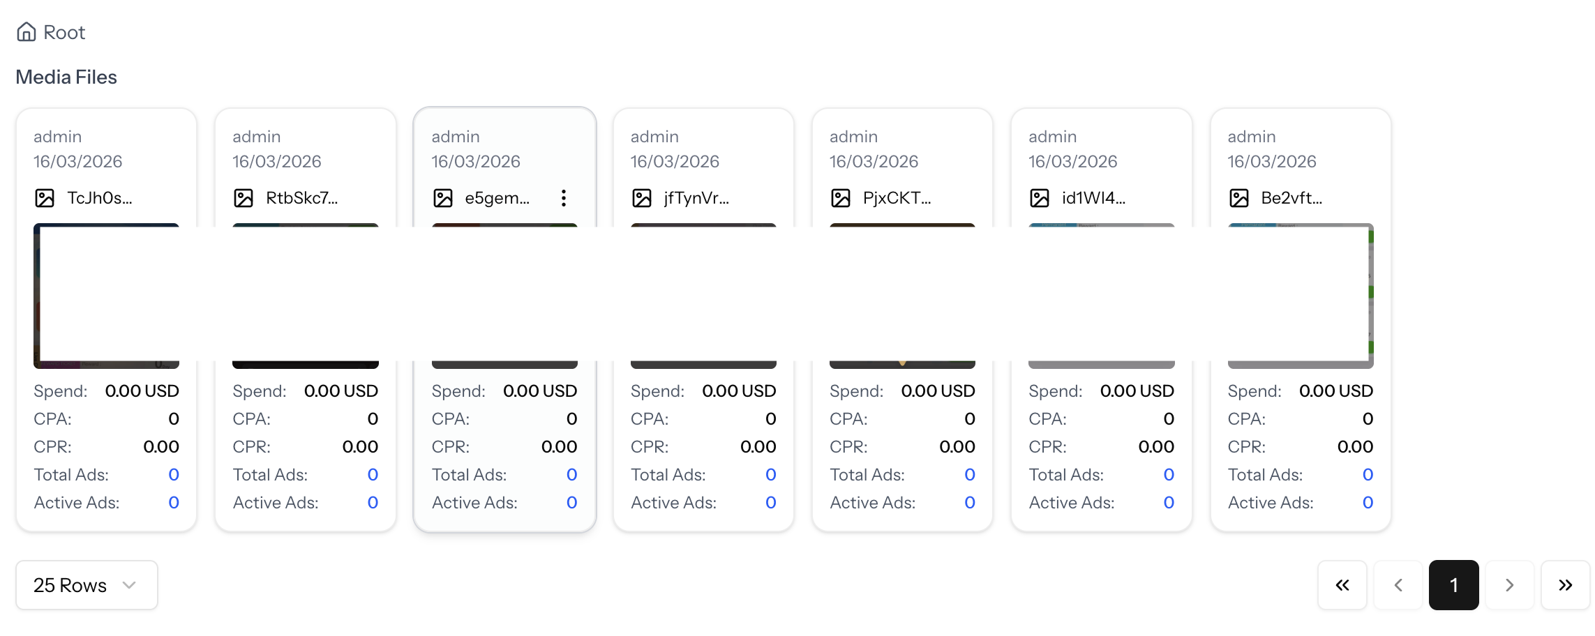
Task: Open the e5gem file options menu
Action: point(563,198)
